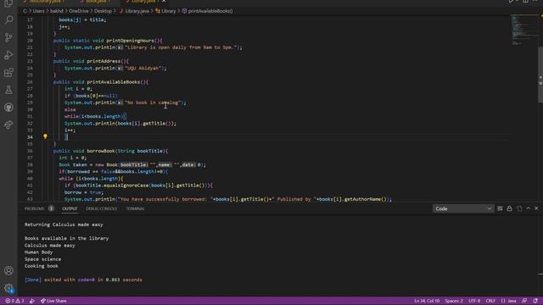Click "Returning Calculus made easy" output line
The width and height of the screenshot is (543, 305).
tap(64, 225)
